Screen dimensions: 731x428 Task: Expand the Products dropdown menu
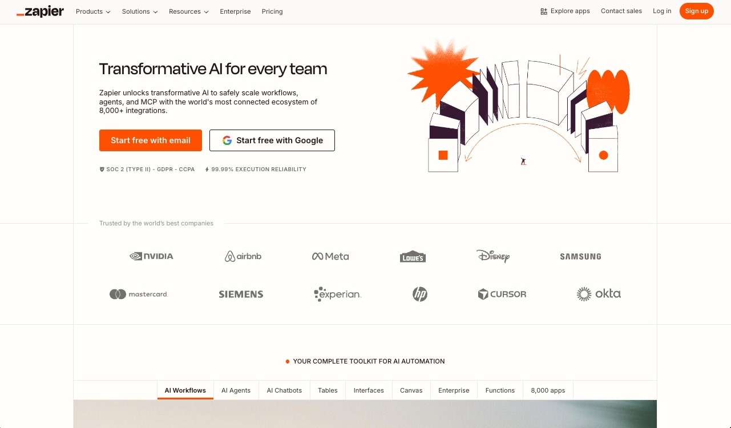pyautogui.click(x=93, y=11)
